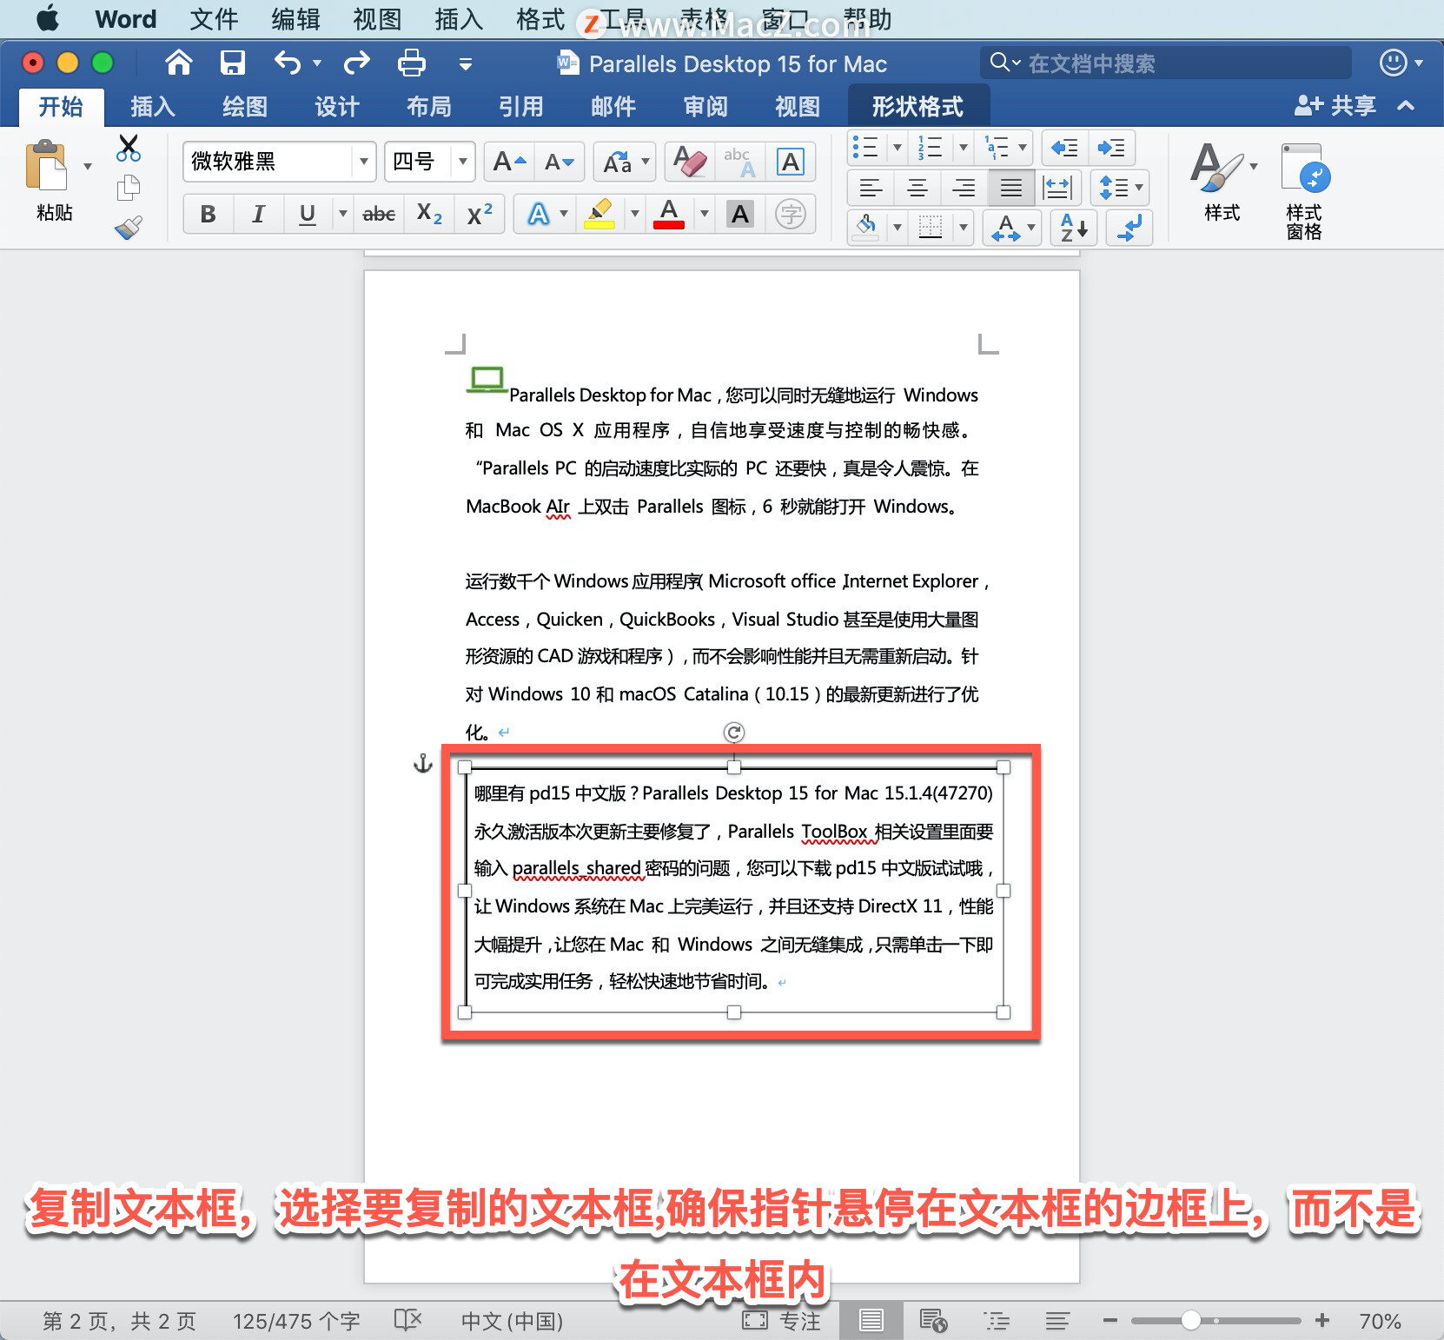Decrease font size with A down
Image resolution: width=1444 pixels, height=1340 pixels.
click(x=559, y=162)
